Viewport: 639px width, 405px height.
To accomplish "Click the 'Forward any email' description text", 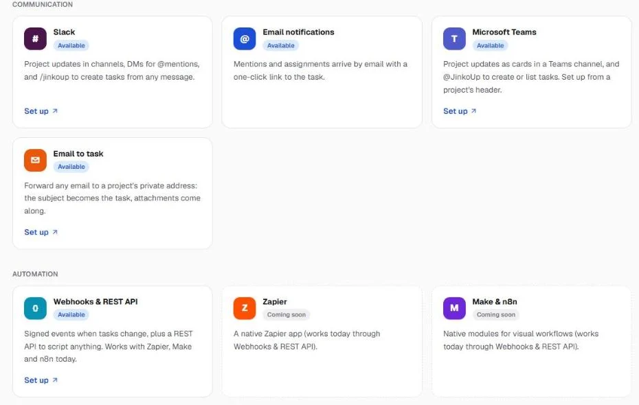I will point(112,198).
